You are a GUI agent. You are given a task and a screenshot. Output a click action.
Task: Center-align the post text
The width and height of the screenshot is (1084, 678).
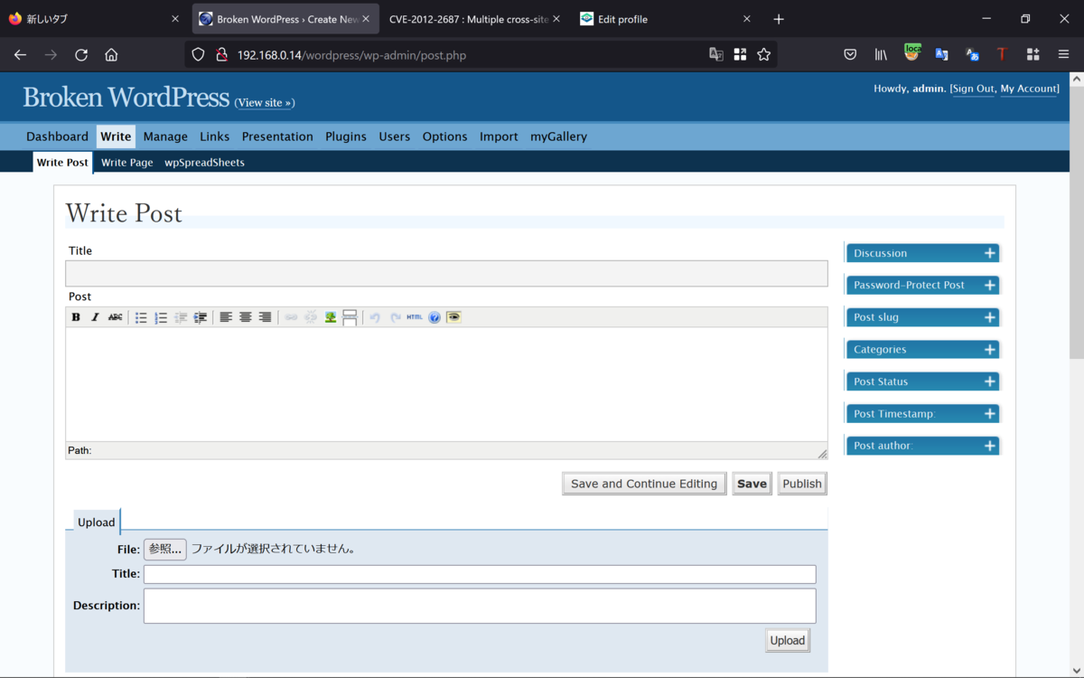(246, 317)
